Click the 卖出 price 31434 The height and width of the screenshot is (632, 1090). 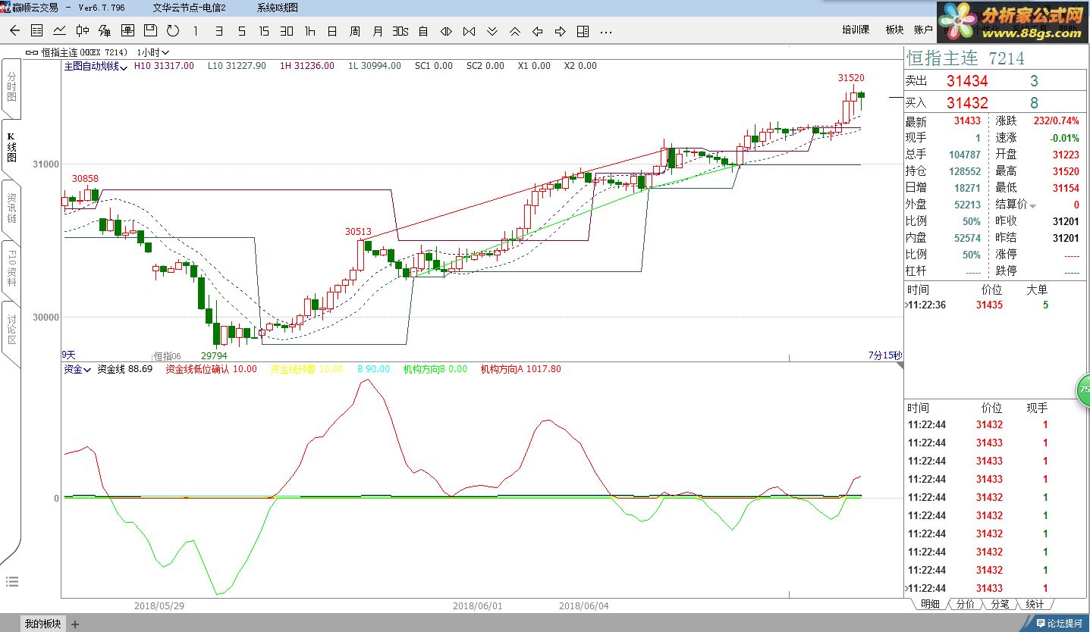(967, 81)
